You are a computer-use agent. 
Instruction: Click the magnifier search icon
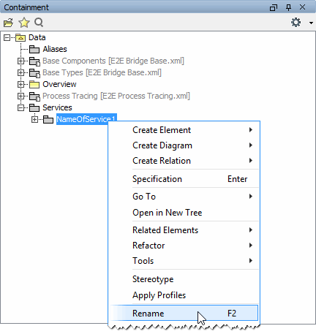click(39, 23)
